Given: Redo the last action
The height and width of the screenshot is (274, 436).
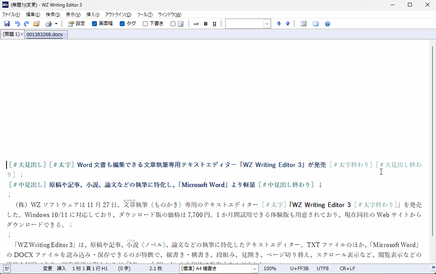Looking at the screenshot, I should pos(26,23).
